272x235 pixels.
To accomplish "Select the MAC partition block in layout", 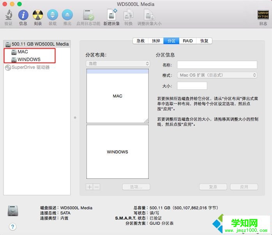I will click(118, 96).
